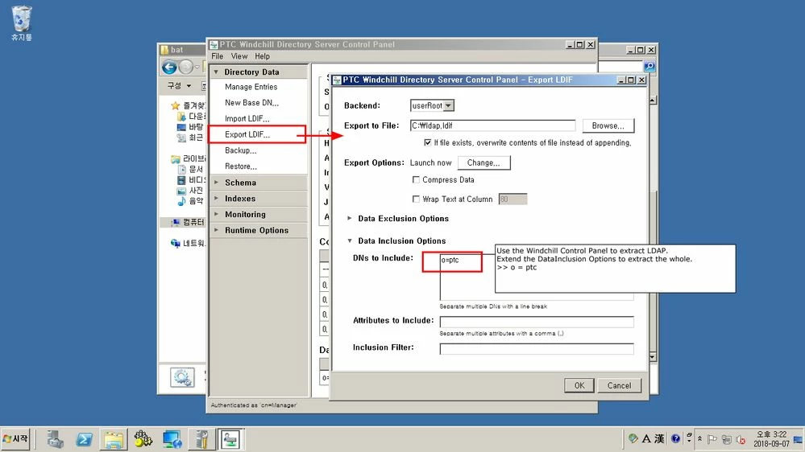
Task: Click the Show Desktop button at taskbar end
Action: click(798, 439)
